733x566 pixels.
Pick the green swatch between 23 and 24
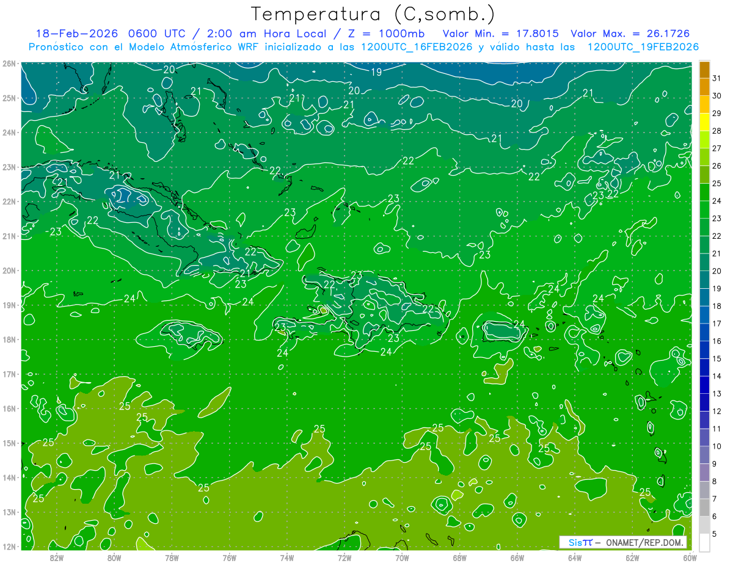704,209
